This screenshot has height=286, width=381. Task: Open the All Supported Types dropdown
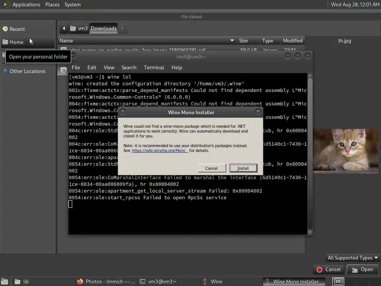[x=352, y=258]
